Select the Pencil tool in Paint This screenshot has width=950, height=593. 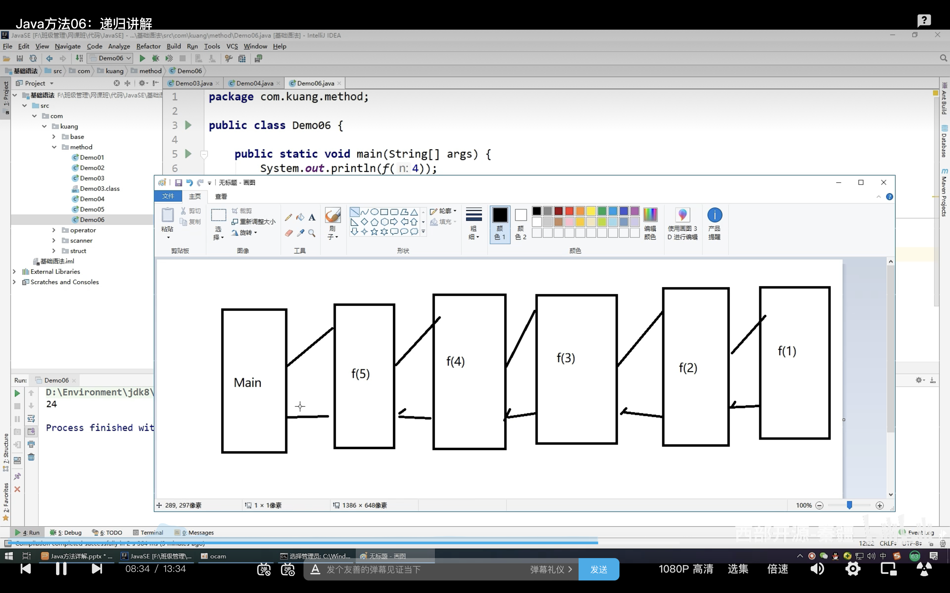coord(288,217)
